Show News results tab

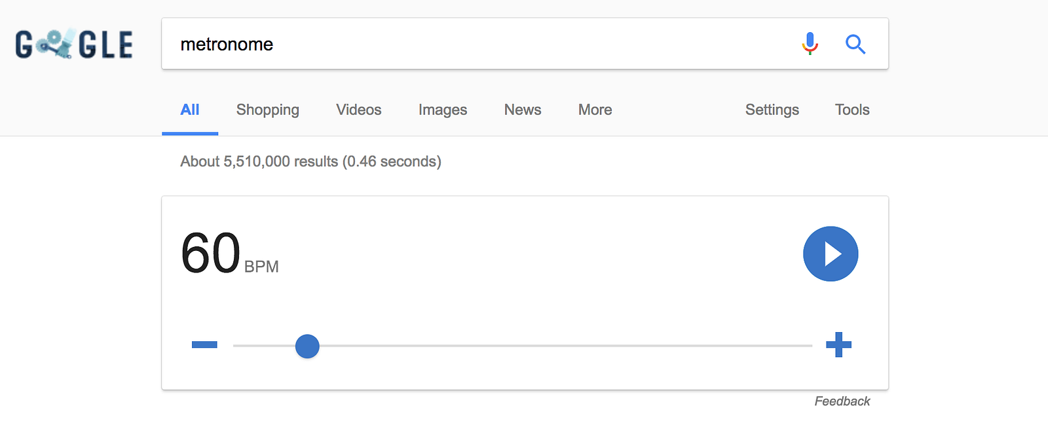[523, 110]
